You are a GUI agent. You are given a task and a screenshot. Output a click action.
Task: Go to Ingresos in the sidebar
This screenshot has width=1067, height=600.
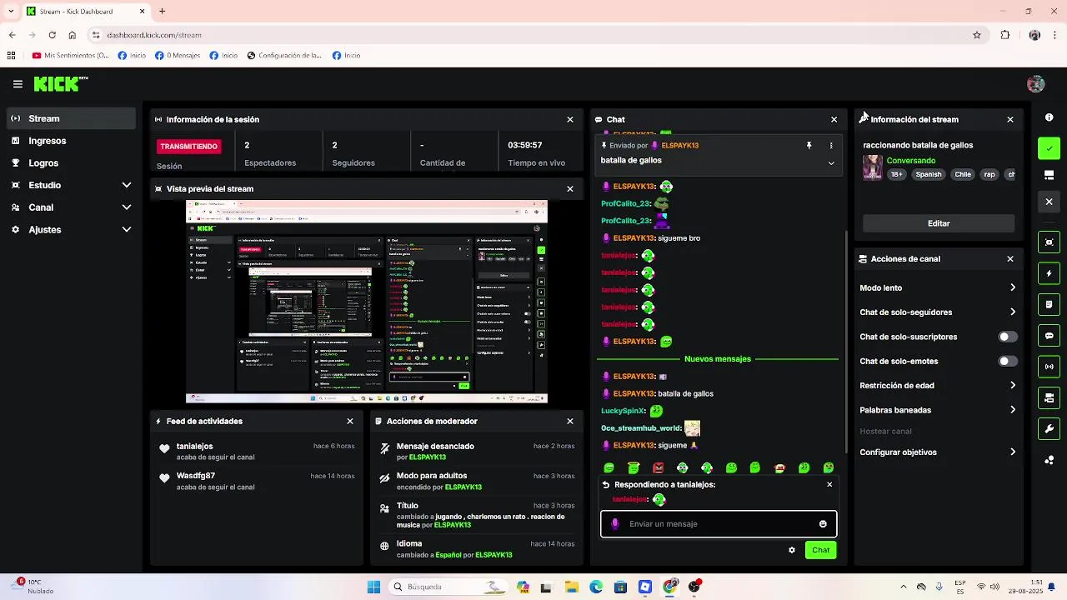71,141
